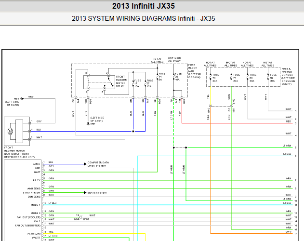Click the 'M57' ground connector label

pyautogui.click(x=93, y=124)
